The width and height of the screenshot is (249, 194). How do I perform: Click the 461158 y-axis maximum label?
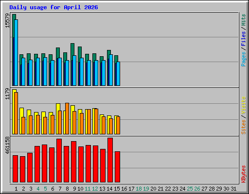7,145
